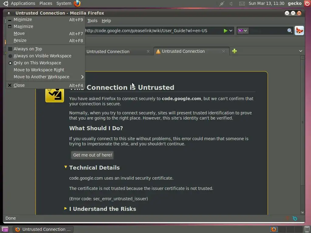311x233 pixels.
Task: Click the vertical scrollbar track
Action: click(302, 198)
